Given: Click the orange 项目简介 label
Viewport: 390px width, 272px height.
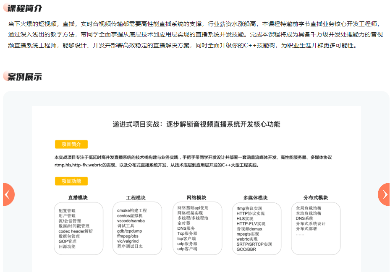Looking at the screenshot, I should (71, 144).
